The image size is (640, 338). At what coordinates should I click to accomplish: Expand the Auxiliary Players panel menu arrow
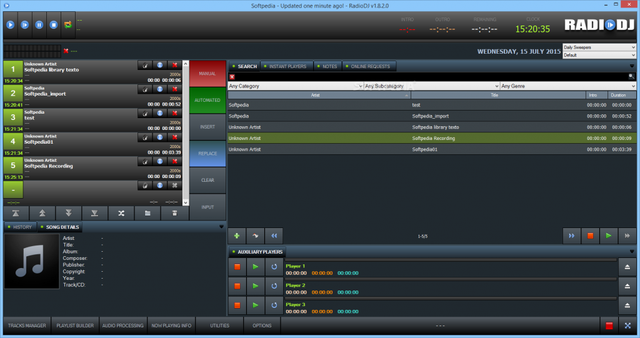[632, 252]
